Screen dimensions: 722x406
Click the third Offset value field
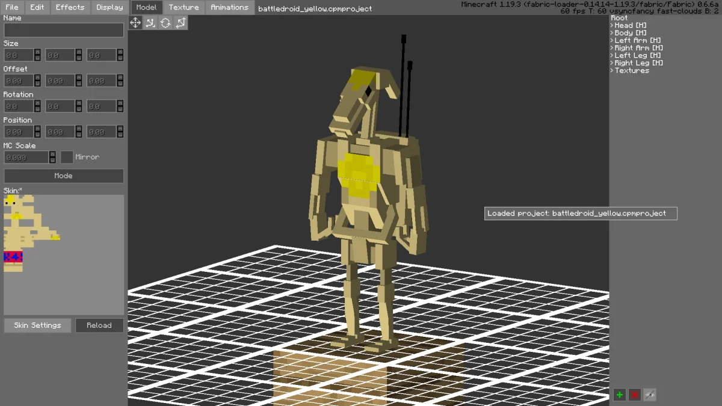click(x=102, y=81)
